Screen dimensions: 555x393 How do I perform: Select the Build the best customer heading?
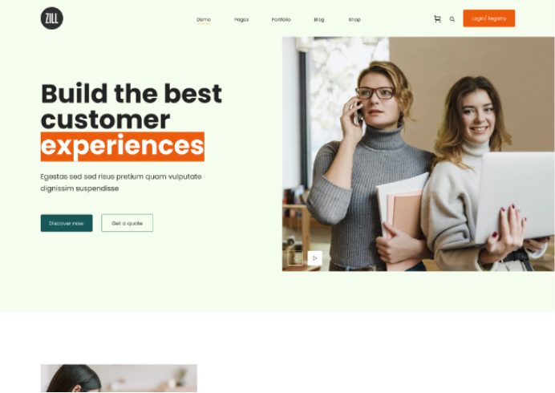pos(132,106)
